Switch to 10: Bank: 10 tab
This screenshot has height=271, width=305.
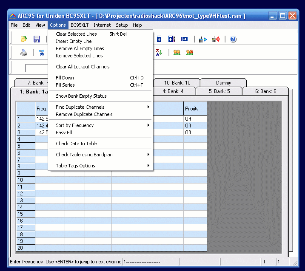177,83
